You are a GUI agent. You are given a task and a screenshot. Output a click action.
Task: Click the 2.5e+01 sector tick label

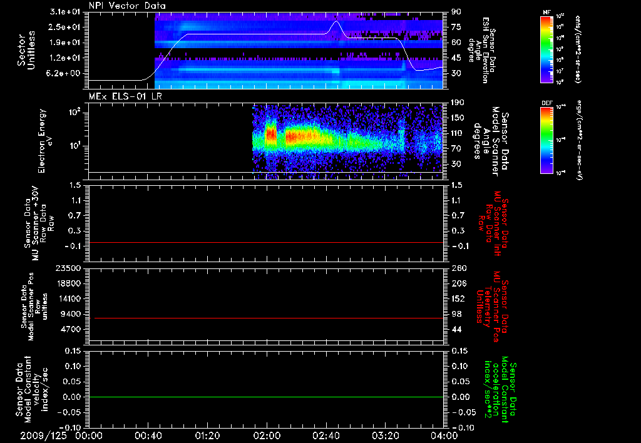[x=64, y=27]
